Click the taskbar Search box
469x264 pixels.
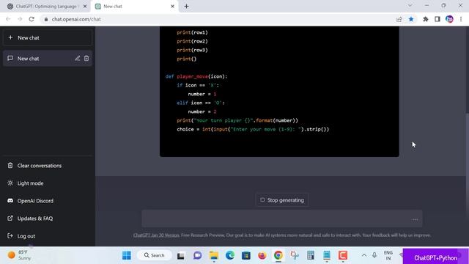point(155,255)
